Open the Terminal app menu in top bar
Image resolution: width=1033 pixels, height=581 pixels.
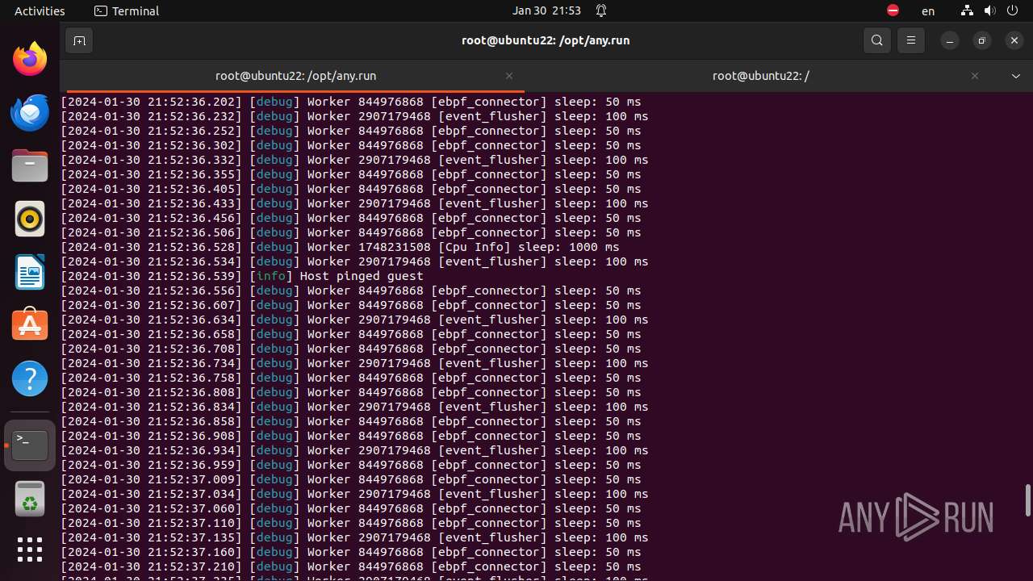point(127,10)
